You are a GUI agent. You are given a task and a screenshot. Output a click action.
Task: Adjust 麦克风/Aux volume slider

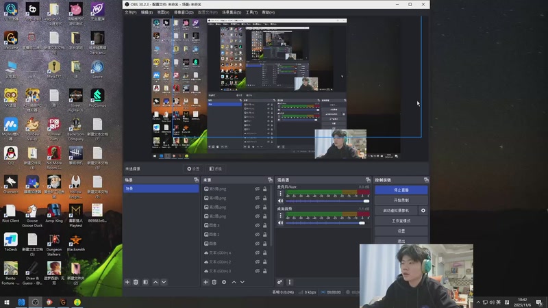327,201
